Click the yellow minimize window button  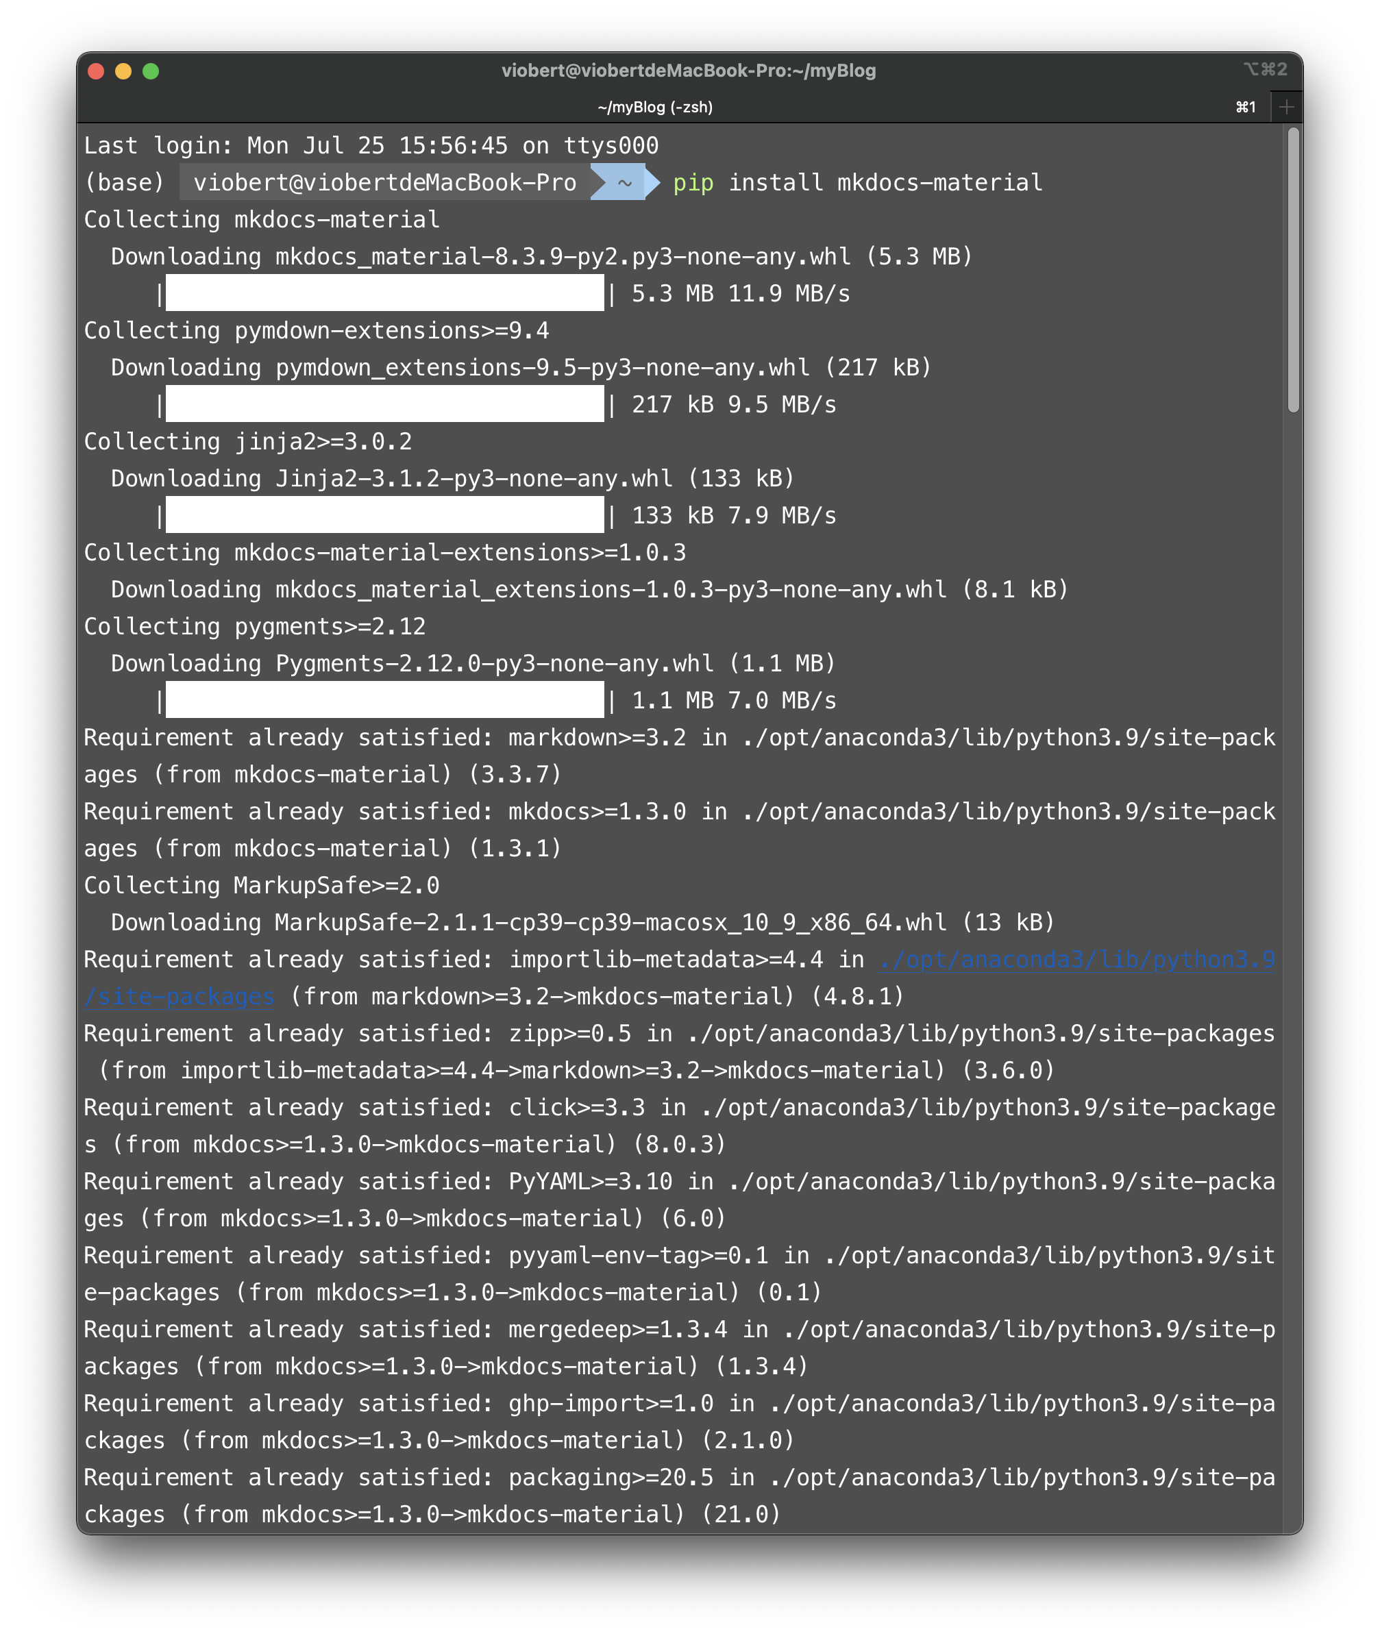[123, 71]
